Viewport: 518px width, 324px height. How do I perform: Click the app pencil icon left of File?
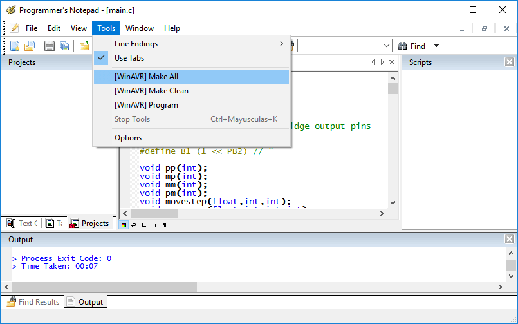[x=14, y=28]
